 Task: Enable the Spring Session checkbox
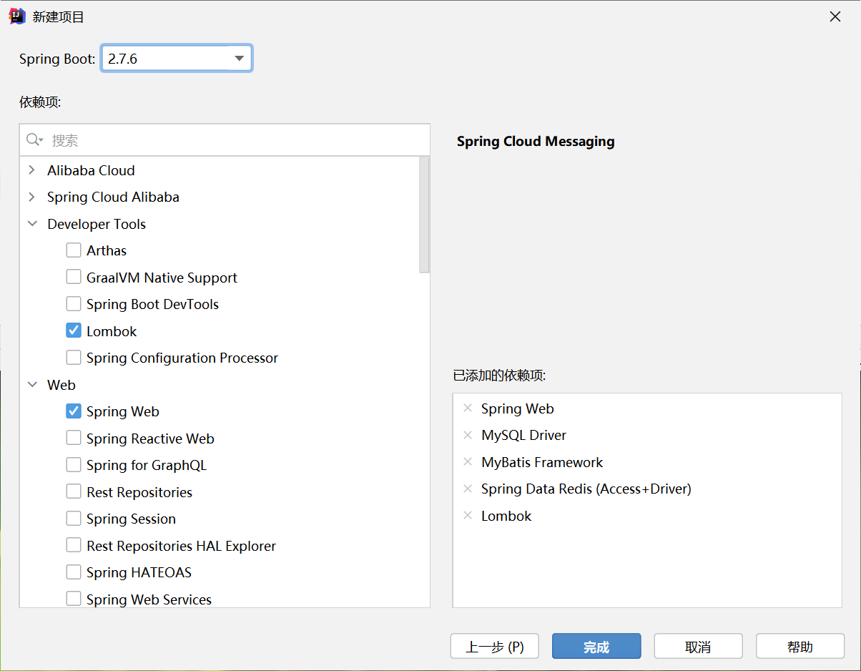click(74, 519)
